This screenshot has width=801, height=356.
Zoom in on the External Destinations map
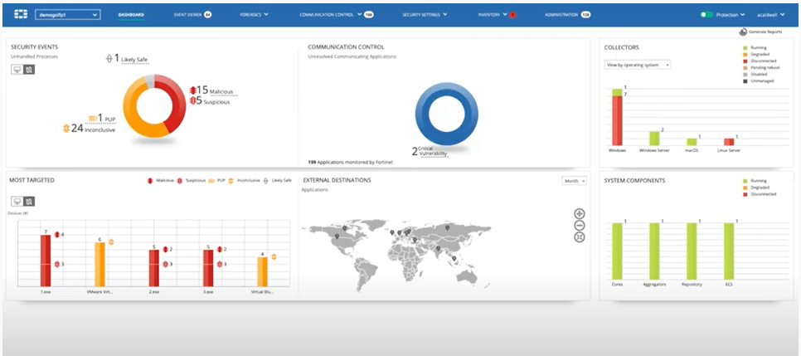pyautogui.click(x=580, y=214)
